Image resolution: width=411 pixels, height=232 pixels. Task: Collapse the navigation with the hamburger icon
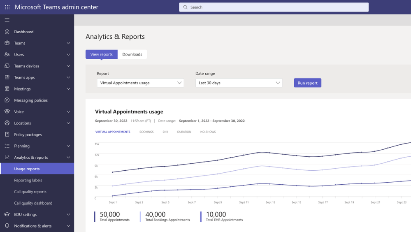(7, 20)
